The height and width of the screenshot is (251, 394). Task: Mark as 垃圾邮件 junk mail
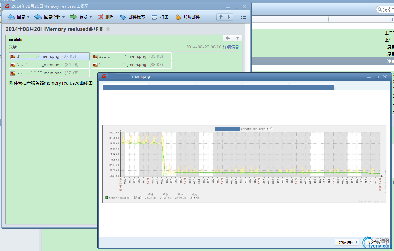coord(187,17)
